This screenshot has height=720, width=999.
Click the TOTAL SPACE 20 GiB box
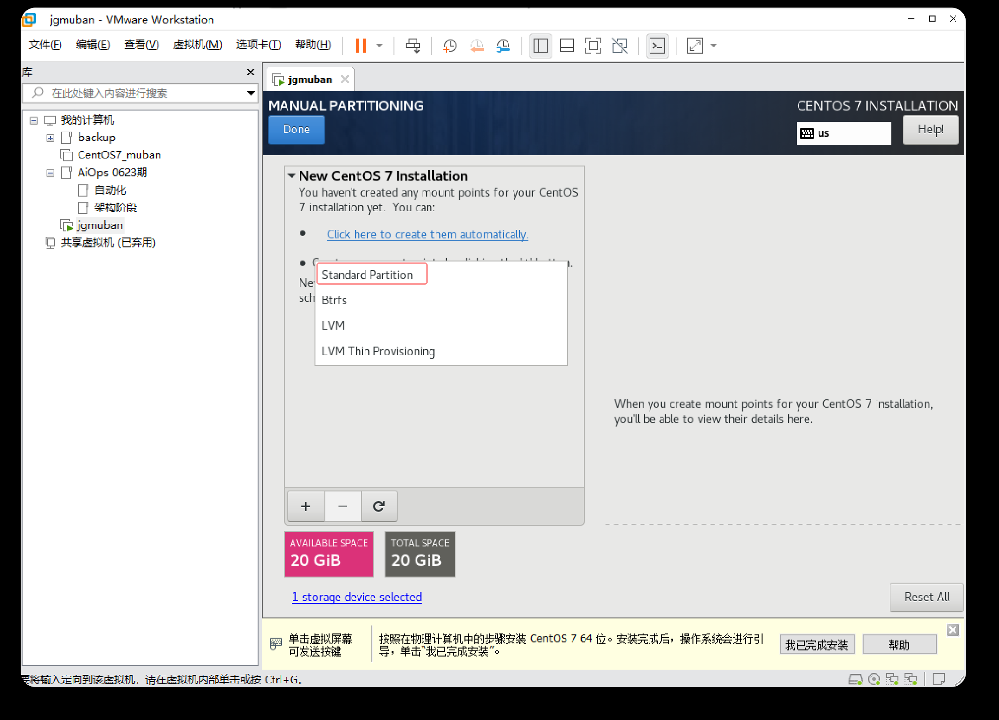[420, 554]
